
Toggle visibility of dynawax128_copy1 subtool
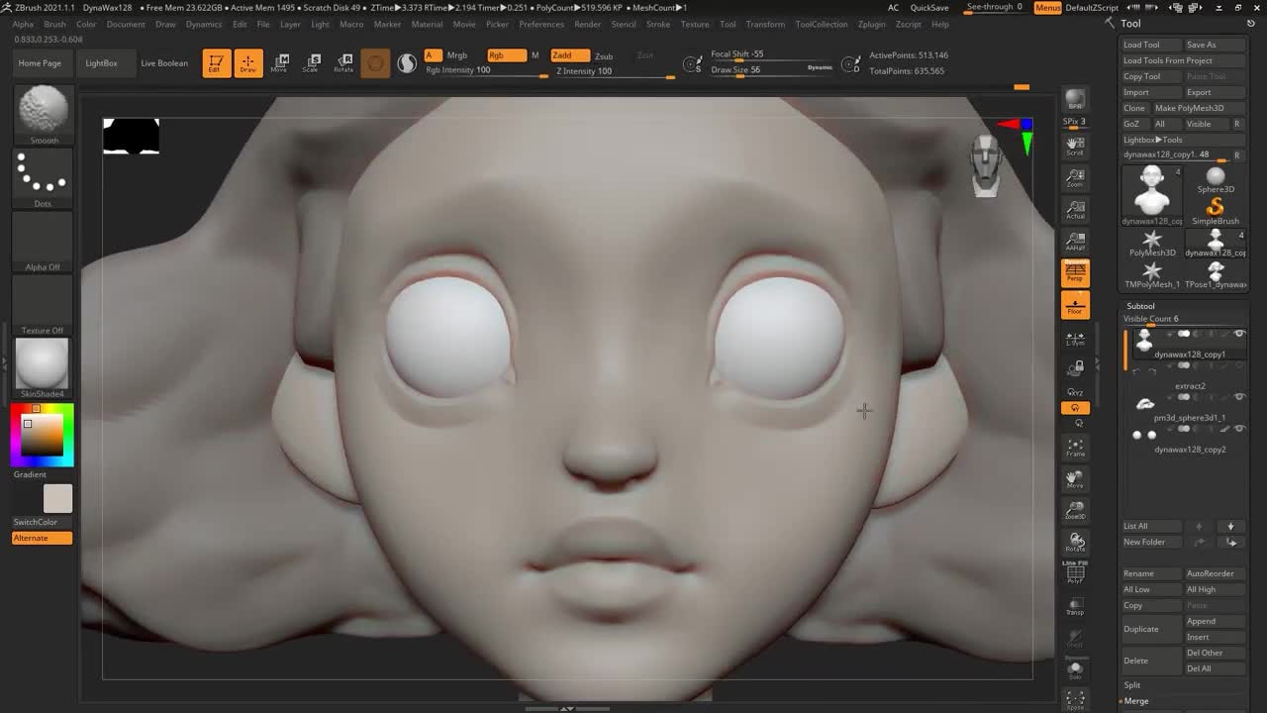point(1239,334)
